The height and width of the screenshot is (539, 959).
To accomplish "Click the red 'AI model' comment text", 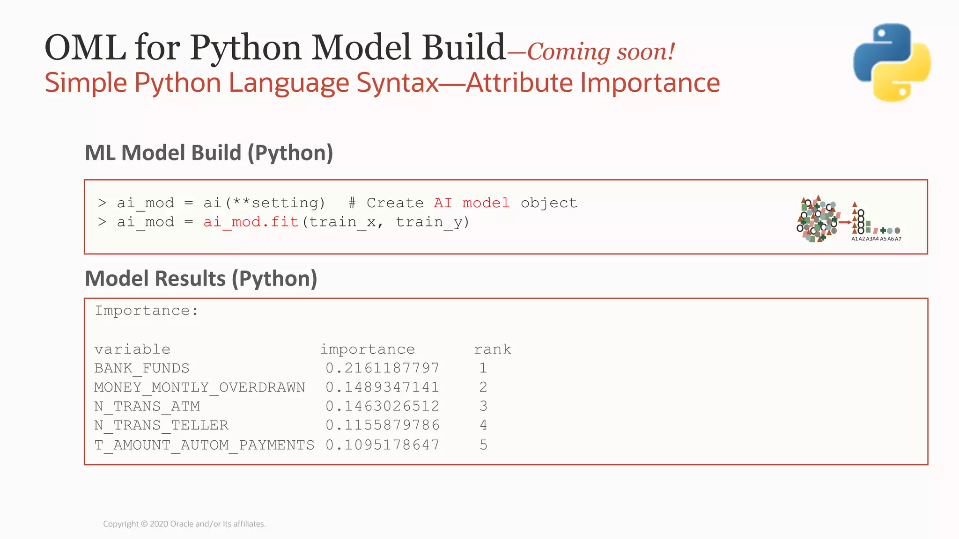I will click(x=472, y=203).
